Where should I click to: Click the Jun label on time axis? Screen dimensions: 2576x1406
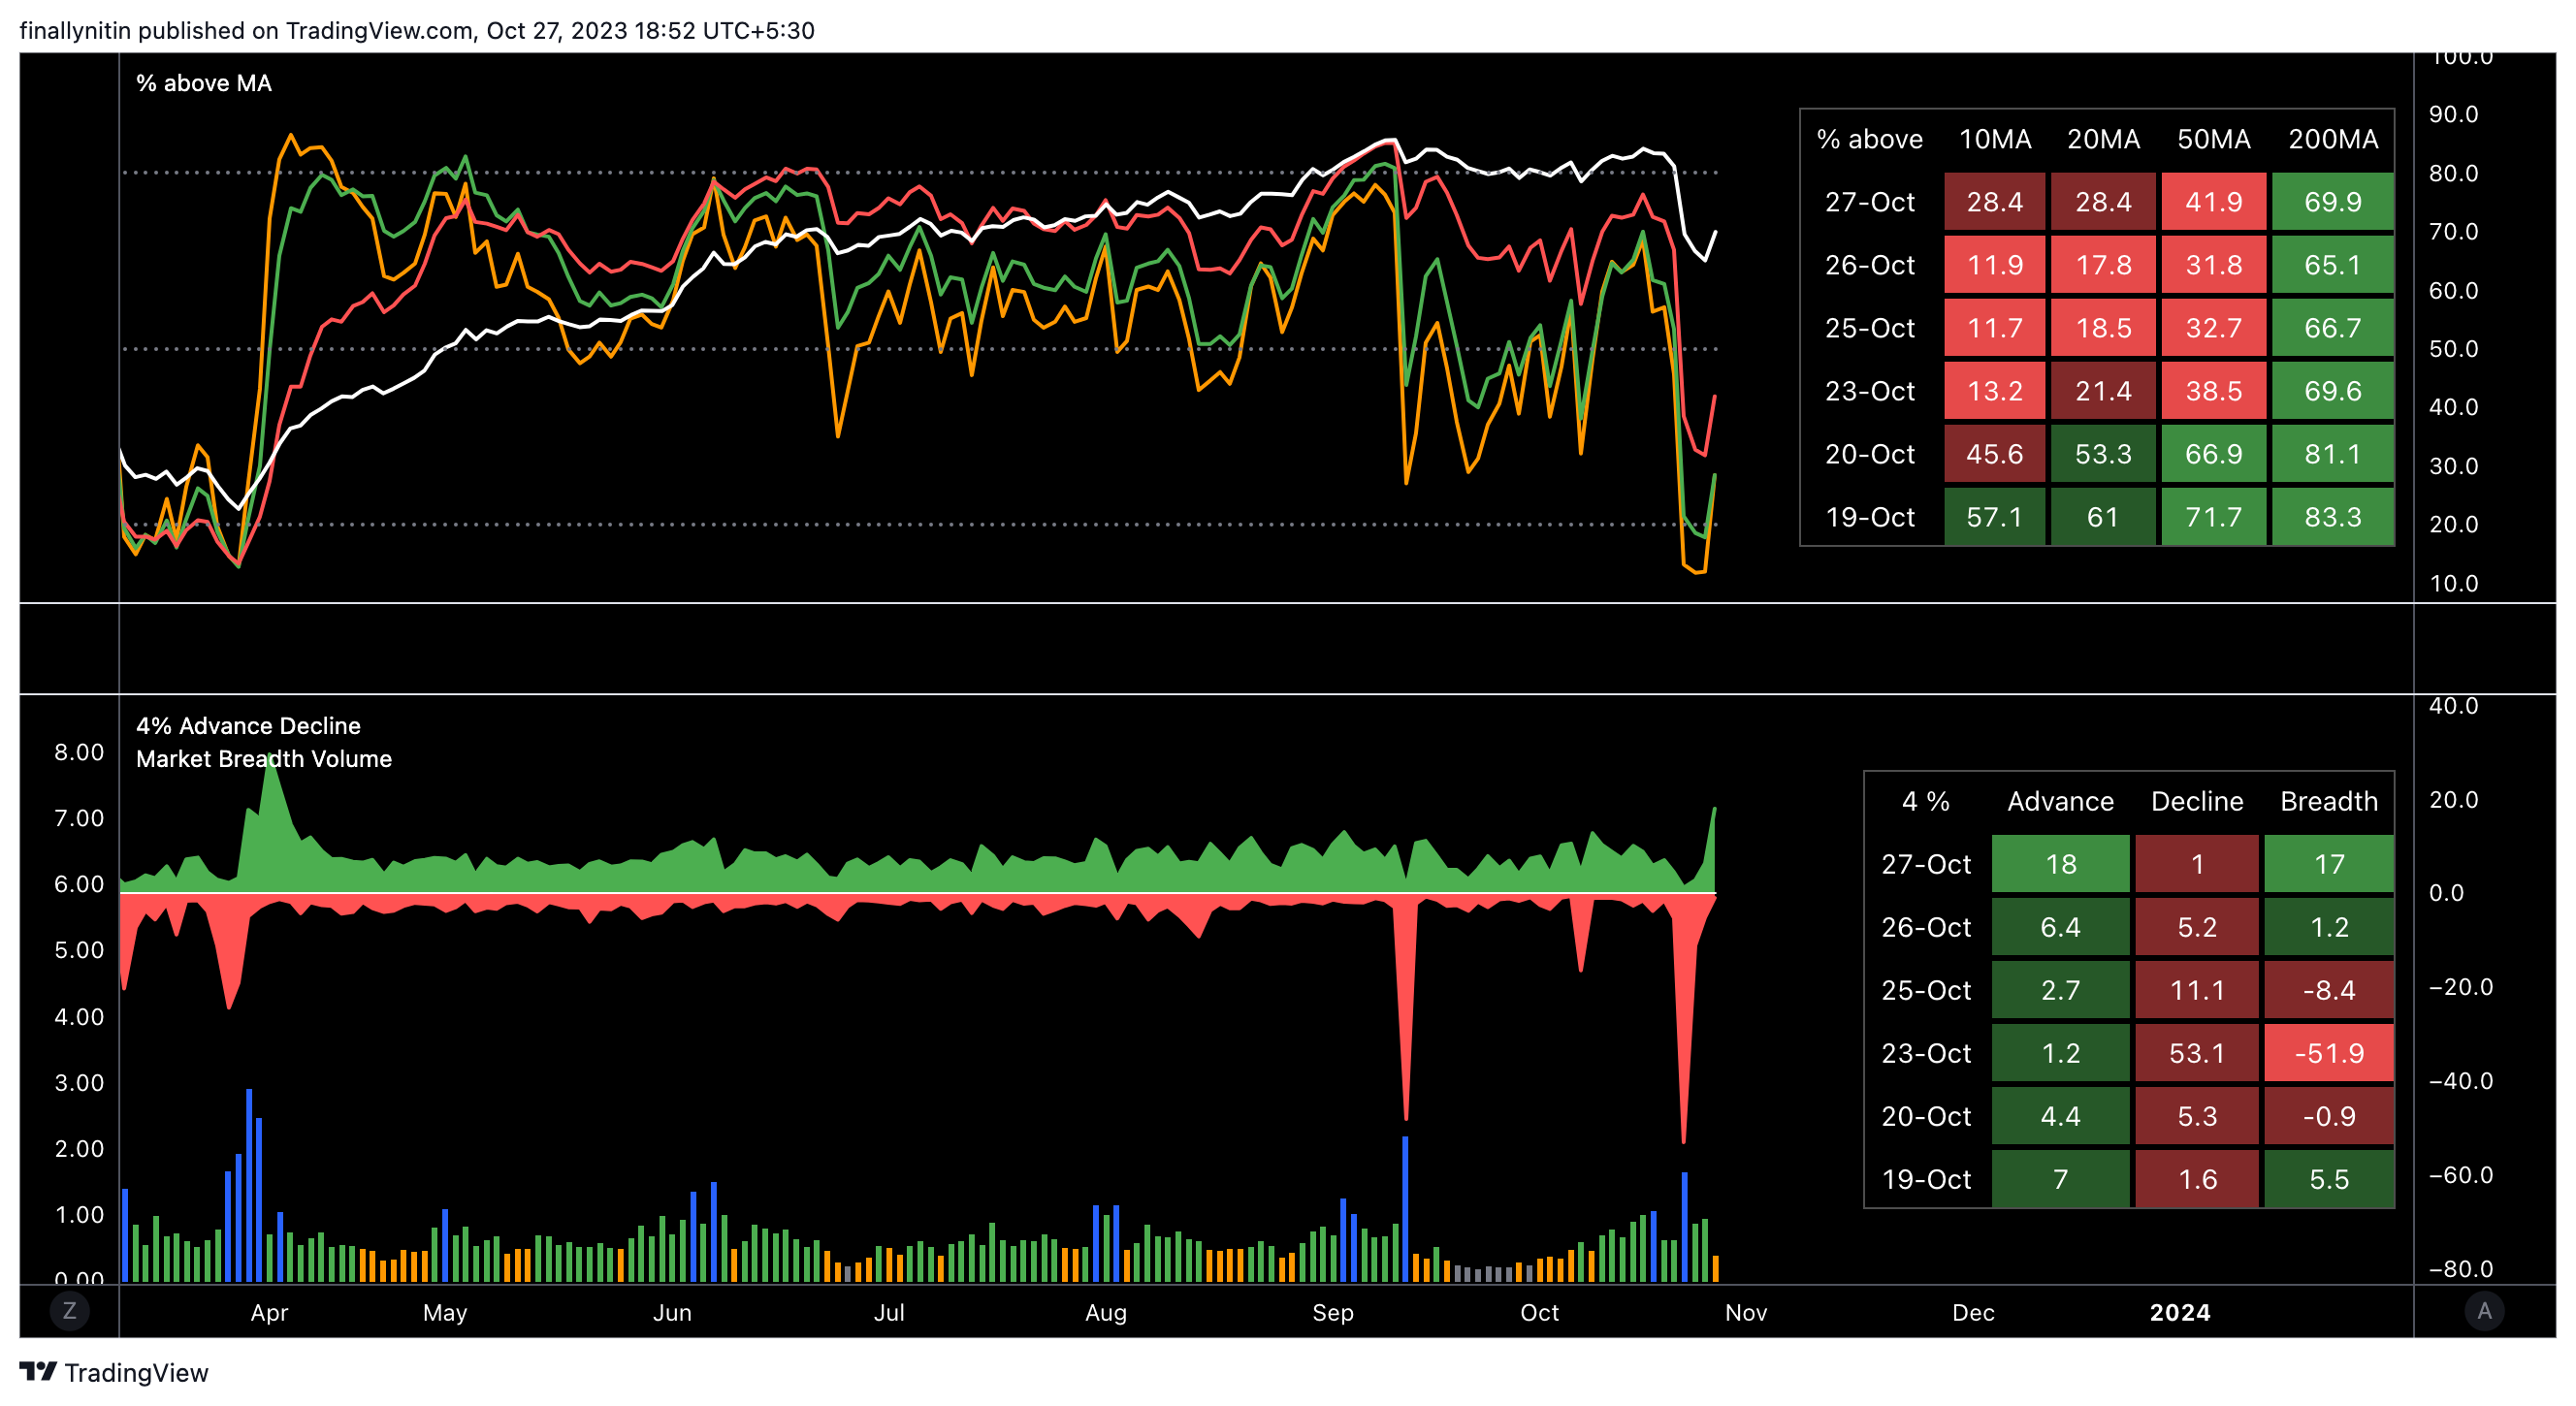pyautogui.click(x=672, y=1313)
